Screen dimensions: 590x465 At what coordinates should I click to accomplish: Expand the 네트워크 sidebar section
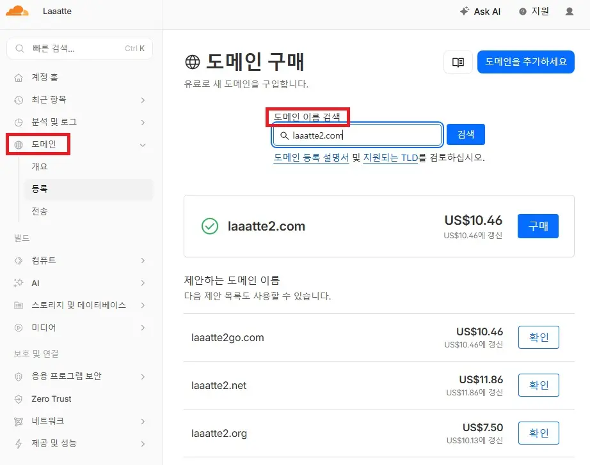142,421
